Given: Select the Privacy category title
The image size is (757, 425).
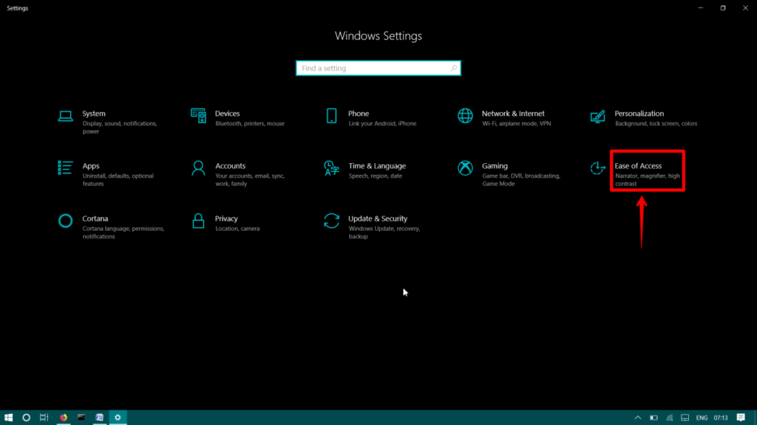Looking at the screenshot, I should tap(226, 218).
